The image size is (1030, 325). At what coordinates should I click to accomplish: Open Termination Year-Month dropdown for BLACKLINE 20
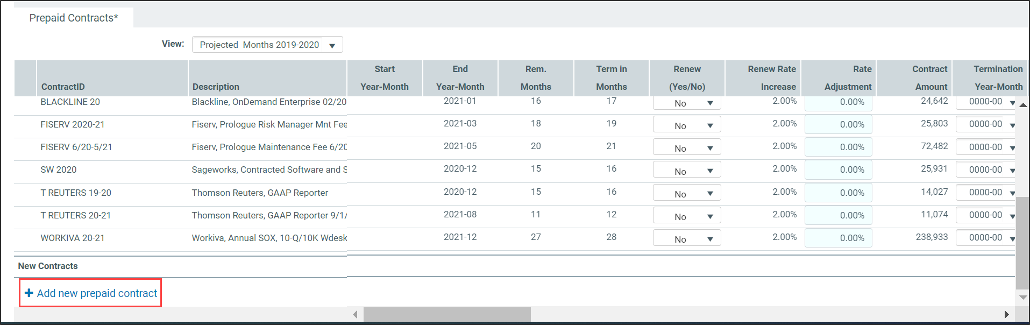point(986,102)
